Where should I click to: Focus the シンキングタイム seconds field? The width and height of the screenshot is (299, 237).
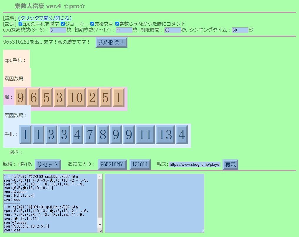click(240, 30)
